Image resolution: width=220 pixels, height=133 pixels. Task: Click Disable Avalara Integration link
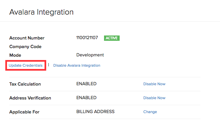click(x=77, y=65)
